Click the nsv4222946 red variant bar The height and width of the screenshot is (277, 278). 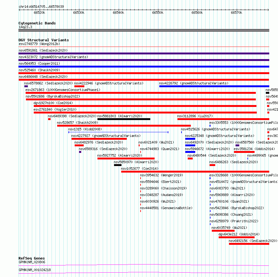click(x=79, y=86)
